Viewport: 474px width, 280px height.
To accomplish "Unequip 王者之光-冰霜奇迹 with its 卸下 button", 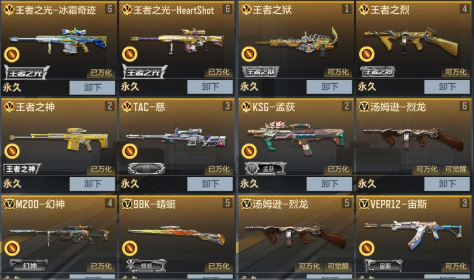I will pos(92,87).
